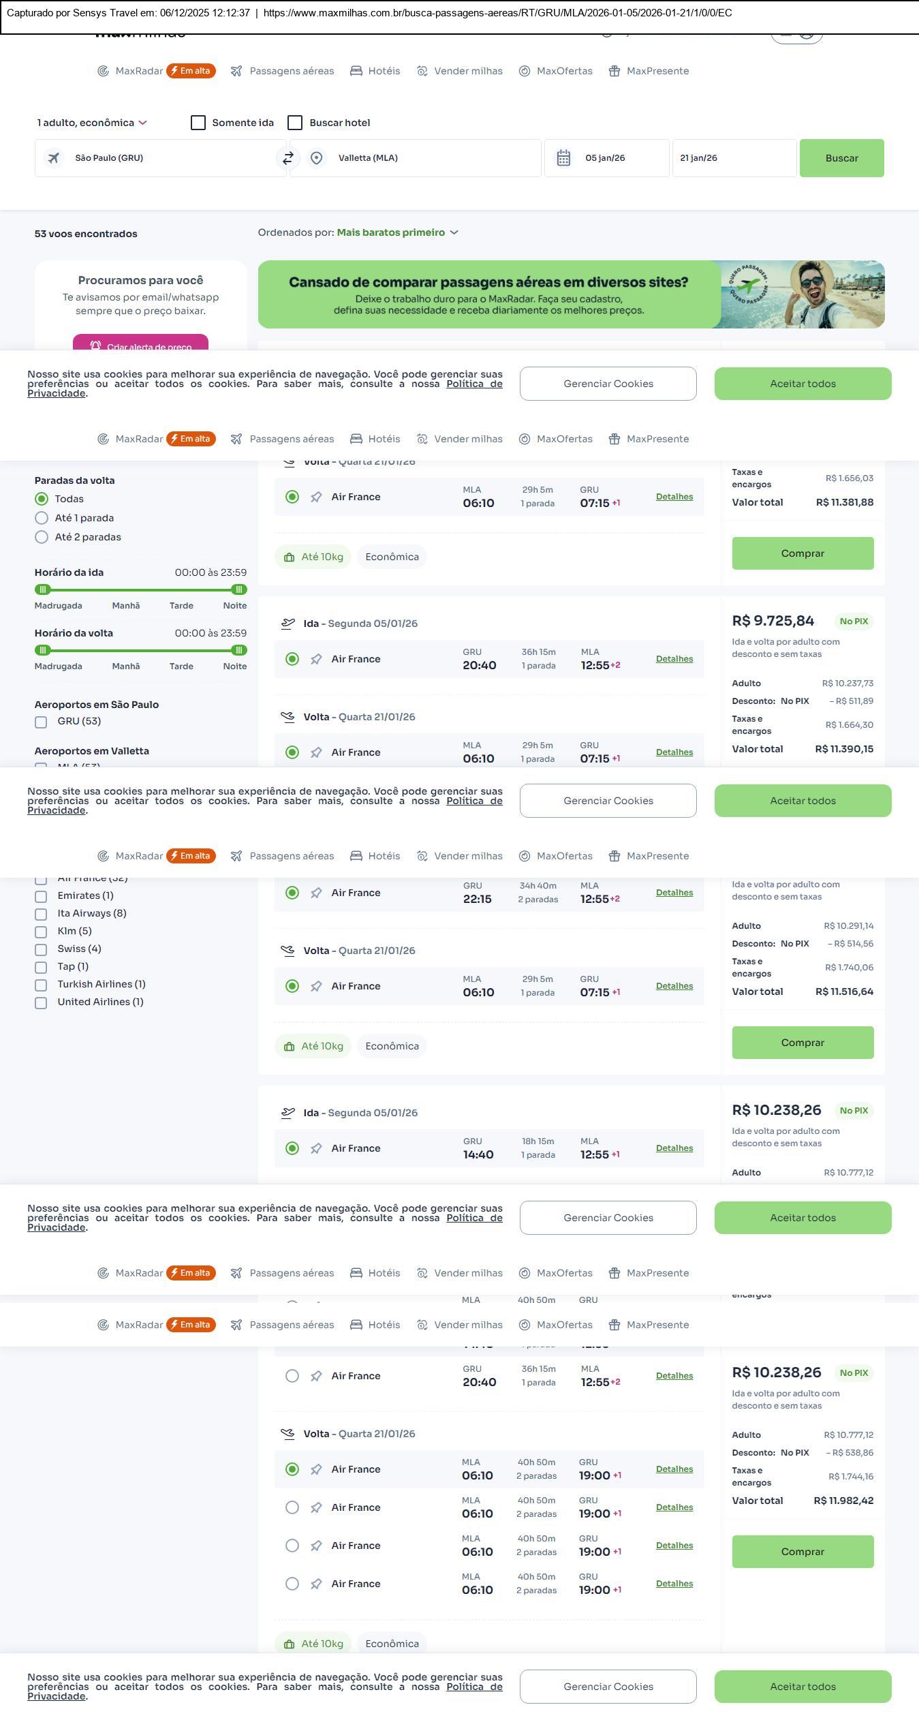The height and width of the screenshot is (1720, 919).
Task: Click the airplane icon in São Paulo field
Action: coord(54,158)
